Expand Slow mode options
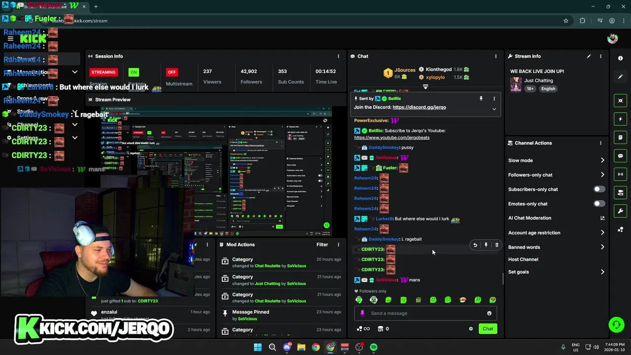 coord(602,160)
